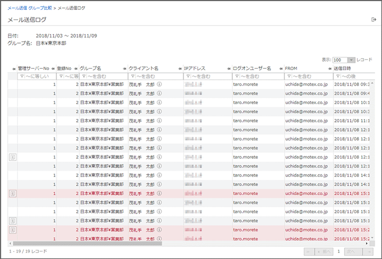
Task: Open mail detail icon in the non-highlighted 15:1 row
Action: click(13, 221)
